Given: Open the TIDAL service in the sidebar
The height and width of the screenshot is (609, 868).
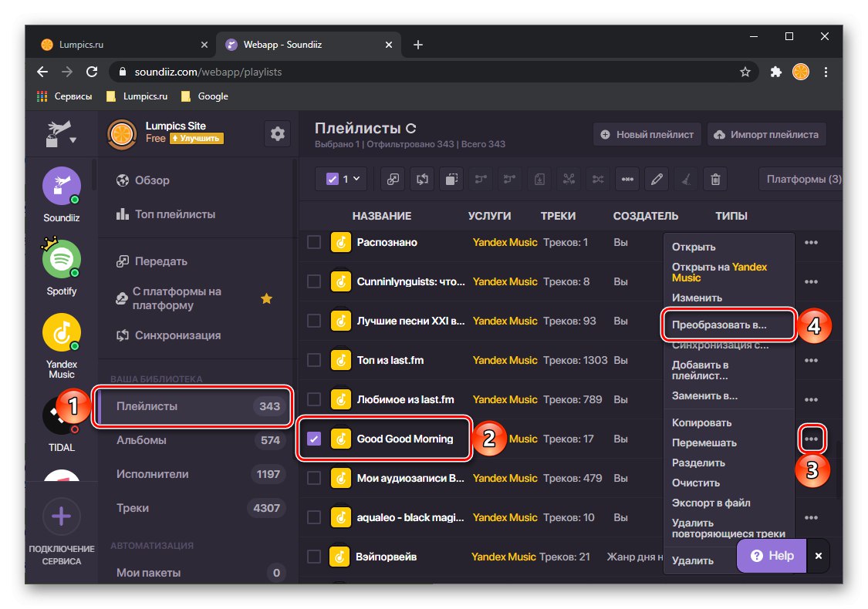Looking at the screenshot, I should click(61, 414).
